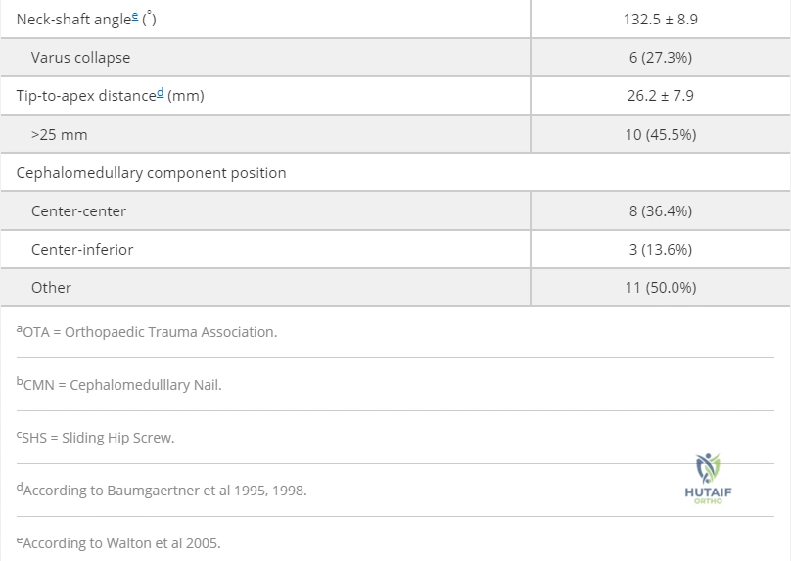
Task: Click the Center-center row label
Action: (78, 210)
